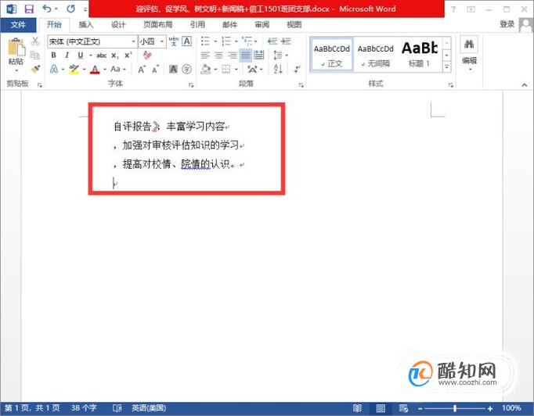
Task: Click the 英语(美国) language indicator
Action: coord(149,408)
